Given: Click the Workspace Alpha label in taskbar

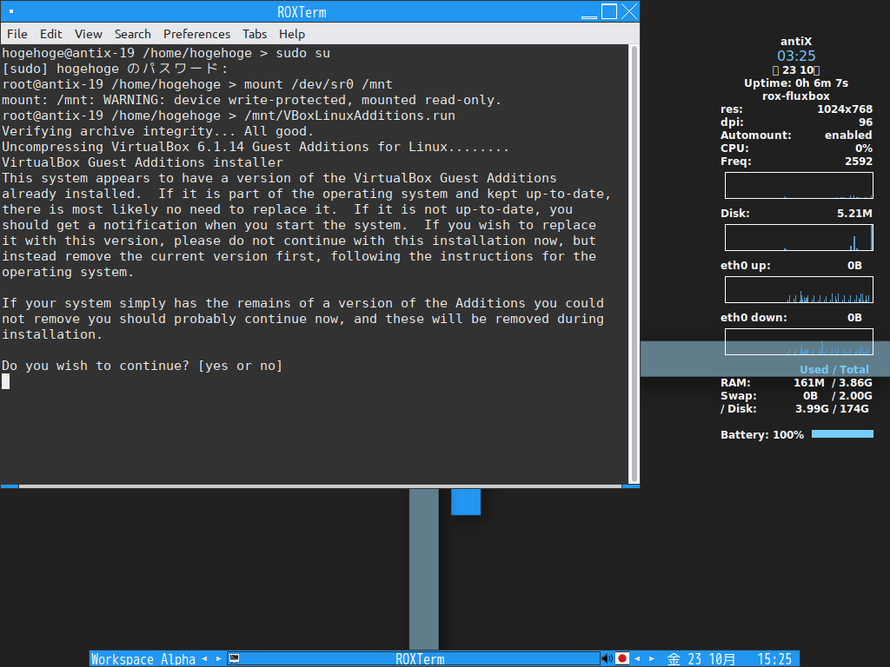Looking at the screenshot, I should click(143, 659).
